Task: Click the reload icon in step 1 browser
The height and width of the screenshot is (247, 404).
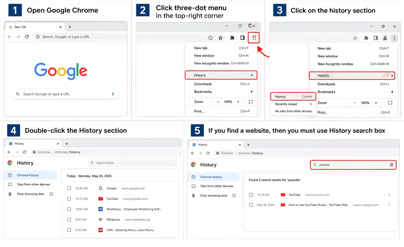Action: pos(27,37)
